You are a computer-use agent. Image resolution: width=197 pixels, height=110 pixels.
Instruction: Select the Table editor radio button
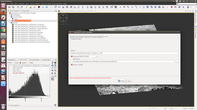[28, 63]
